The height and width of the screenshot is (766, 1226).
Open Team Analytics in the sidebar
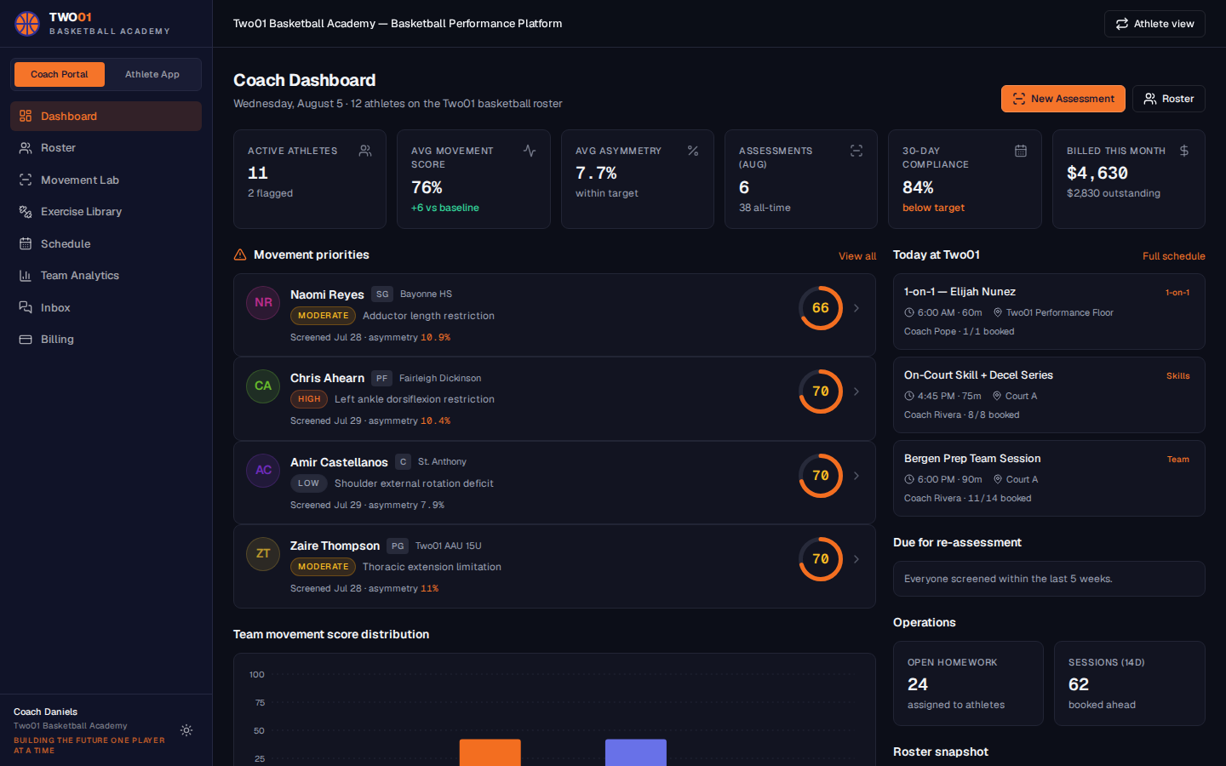coord(106,276)
